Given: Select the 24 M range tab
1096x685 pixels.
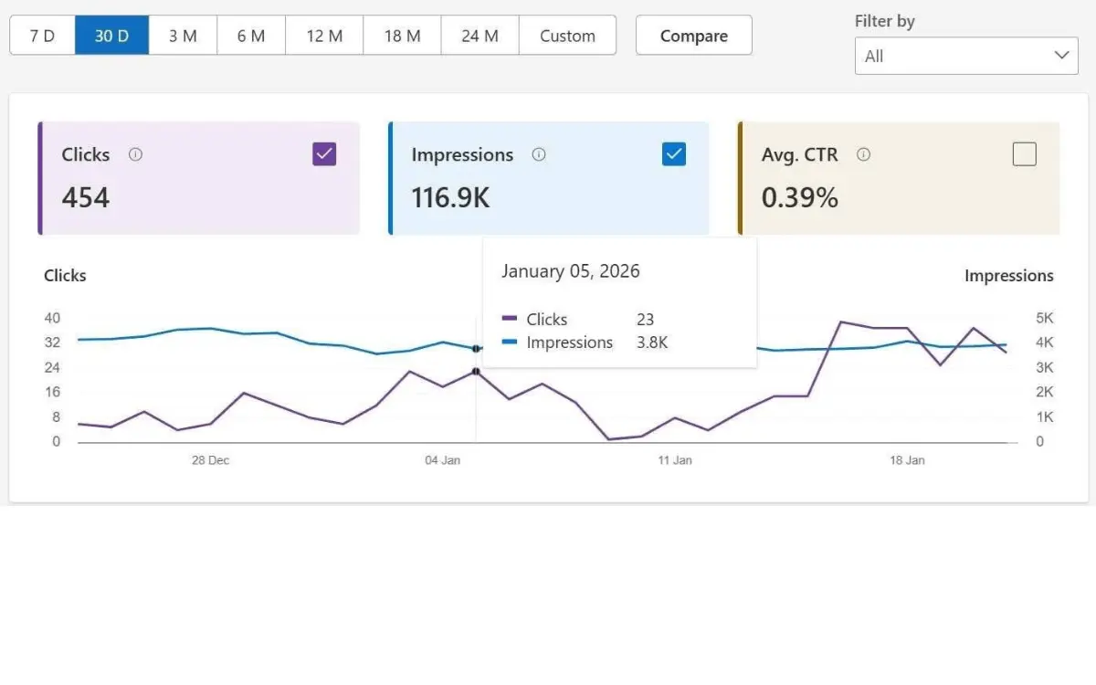Looking at the screenshot, I should [479, 36].
